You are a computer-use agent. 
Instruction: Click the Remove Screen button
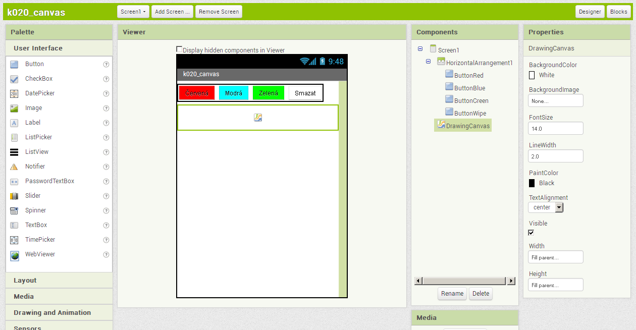pyautogui.click(x=219, y=12)
